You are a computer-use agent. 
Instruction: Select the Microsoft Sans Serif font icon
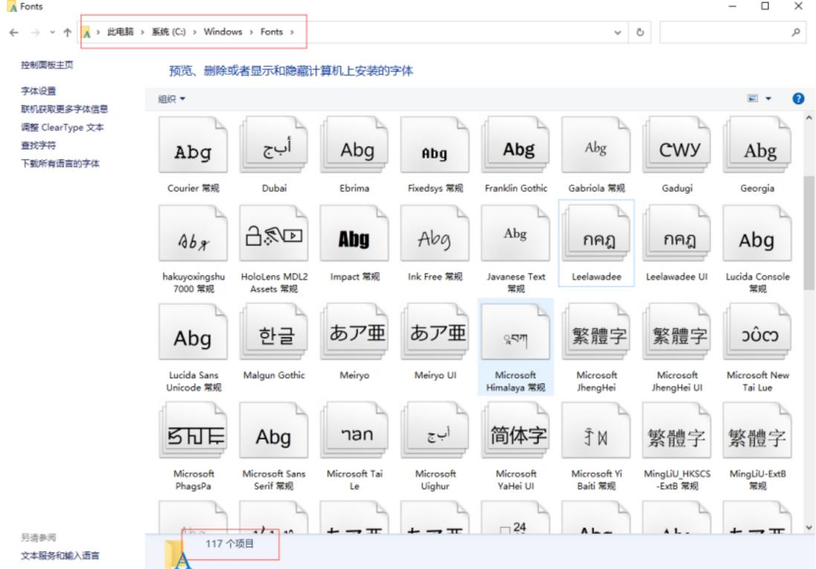(x=273, y=430)
